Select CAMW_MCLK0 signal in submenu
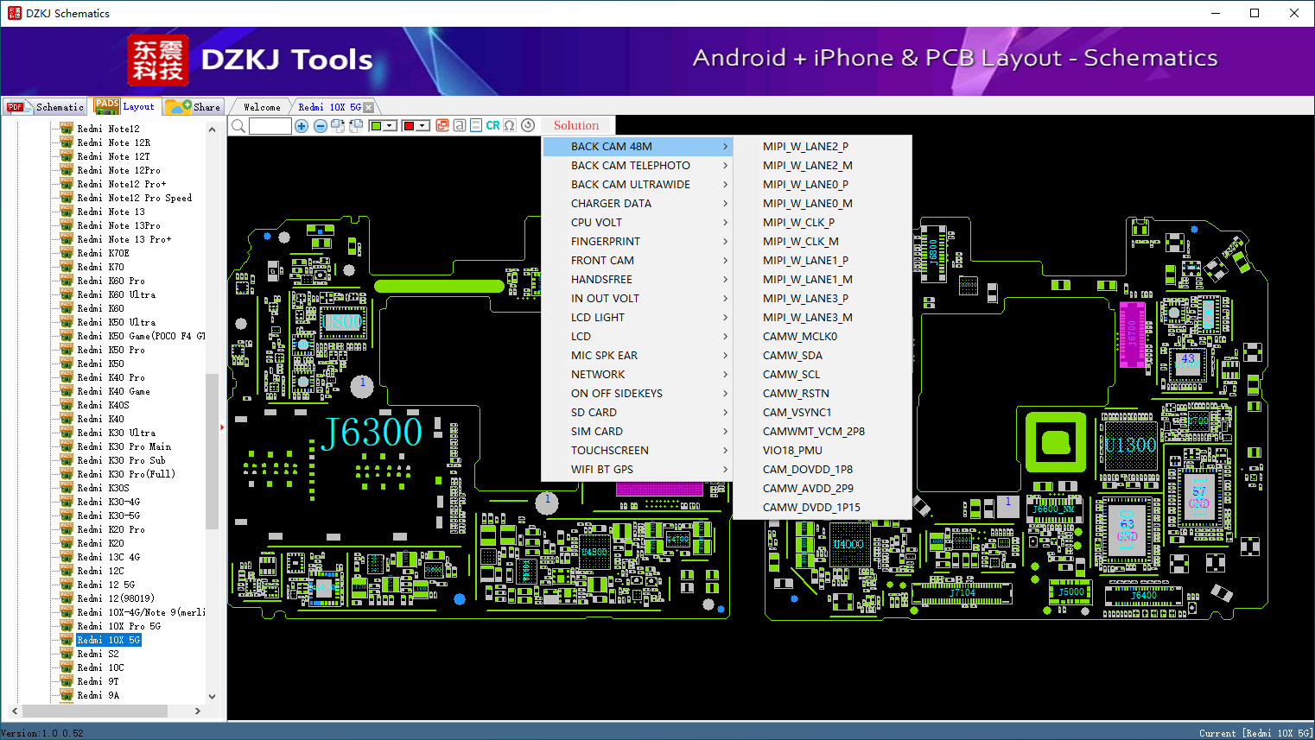The image size is (1315, 740). 823,337
